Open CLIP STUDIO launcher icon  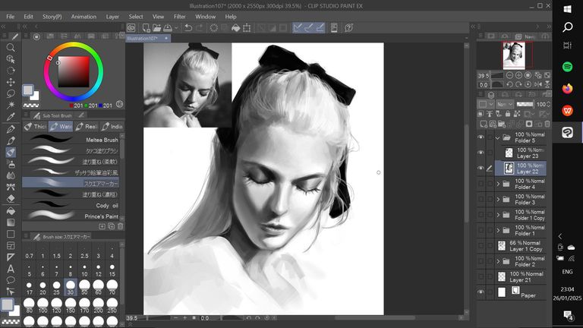(x=131, y=28)
